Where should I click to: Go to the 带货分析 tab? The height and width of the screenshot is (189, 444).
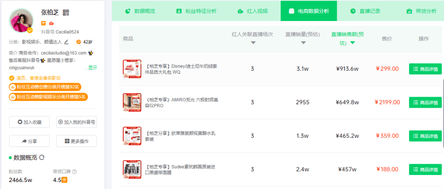click(421, 12)
